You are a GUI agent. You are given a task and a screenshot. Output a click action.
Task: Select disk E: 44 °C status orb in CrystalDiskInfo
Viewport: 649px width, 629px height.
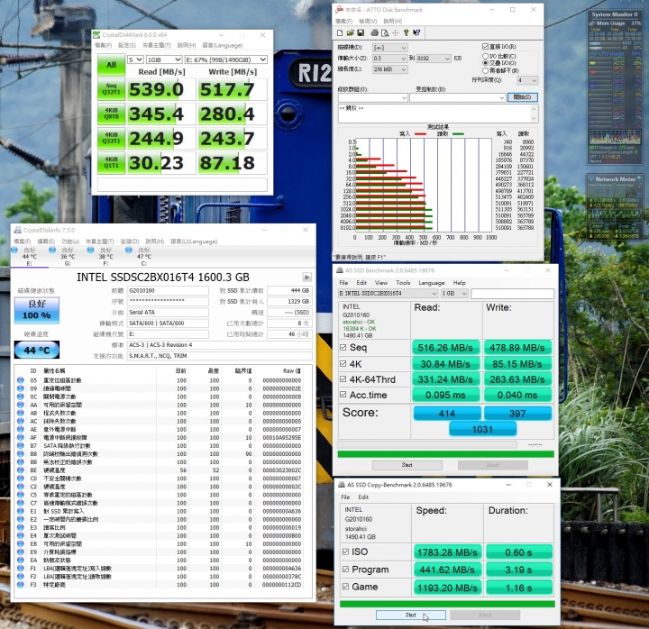click(14, 250)
